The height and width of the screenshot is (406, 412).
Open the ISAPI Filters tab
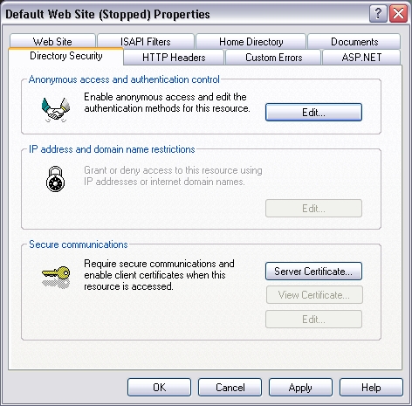click(146, 41)
